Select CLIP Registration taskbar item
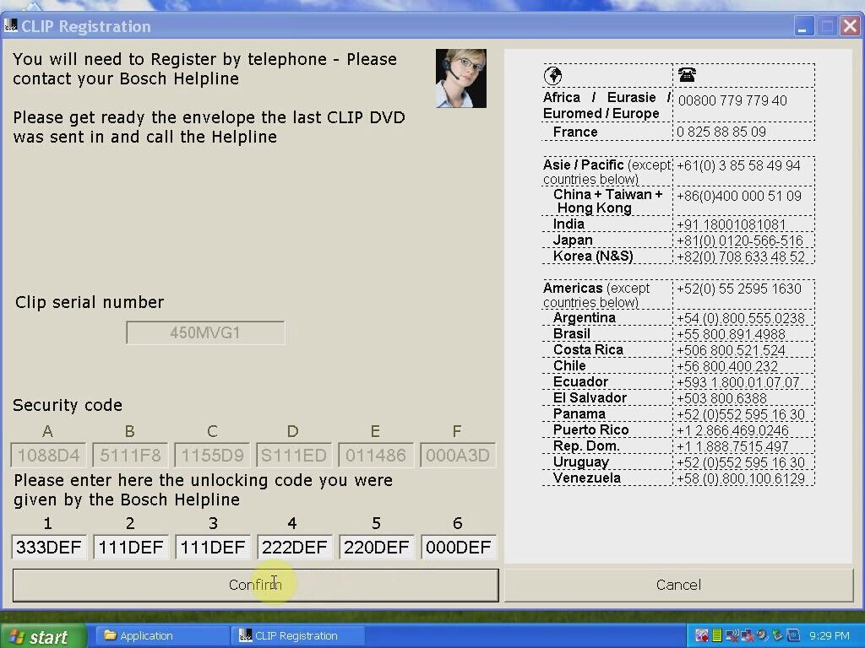The image size is (865, 648). point(296,636)
